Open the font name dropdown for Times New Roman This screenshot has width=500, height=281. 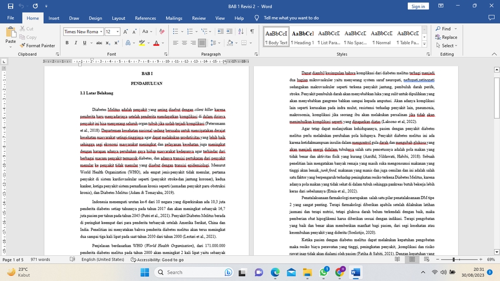pos(101,32)
